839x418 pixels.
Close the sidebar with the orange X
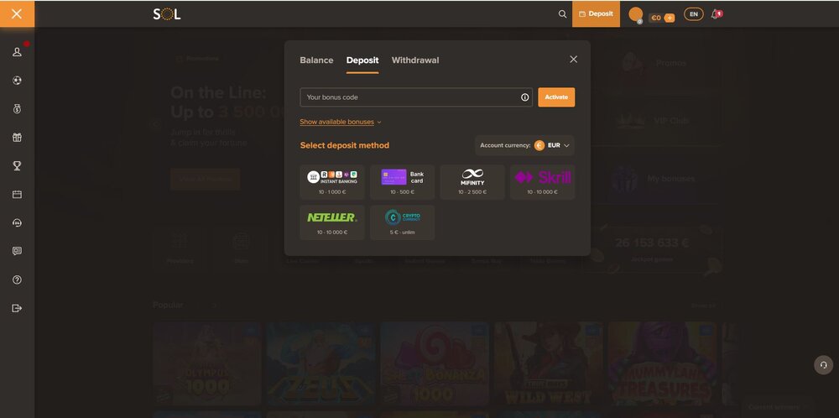click(17, 14)
